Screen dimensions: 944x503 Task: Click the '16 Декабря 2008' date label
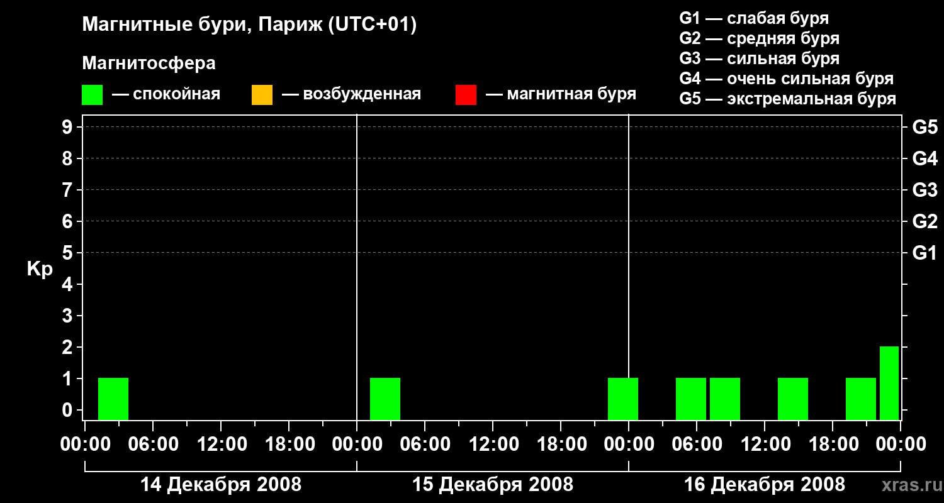click(x=765, y=485)
